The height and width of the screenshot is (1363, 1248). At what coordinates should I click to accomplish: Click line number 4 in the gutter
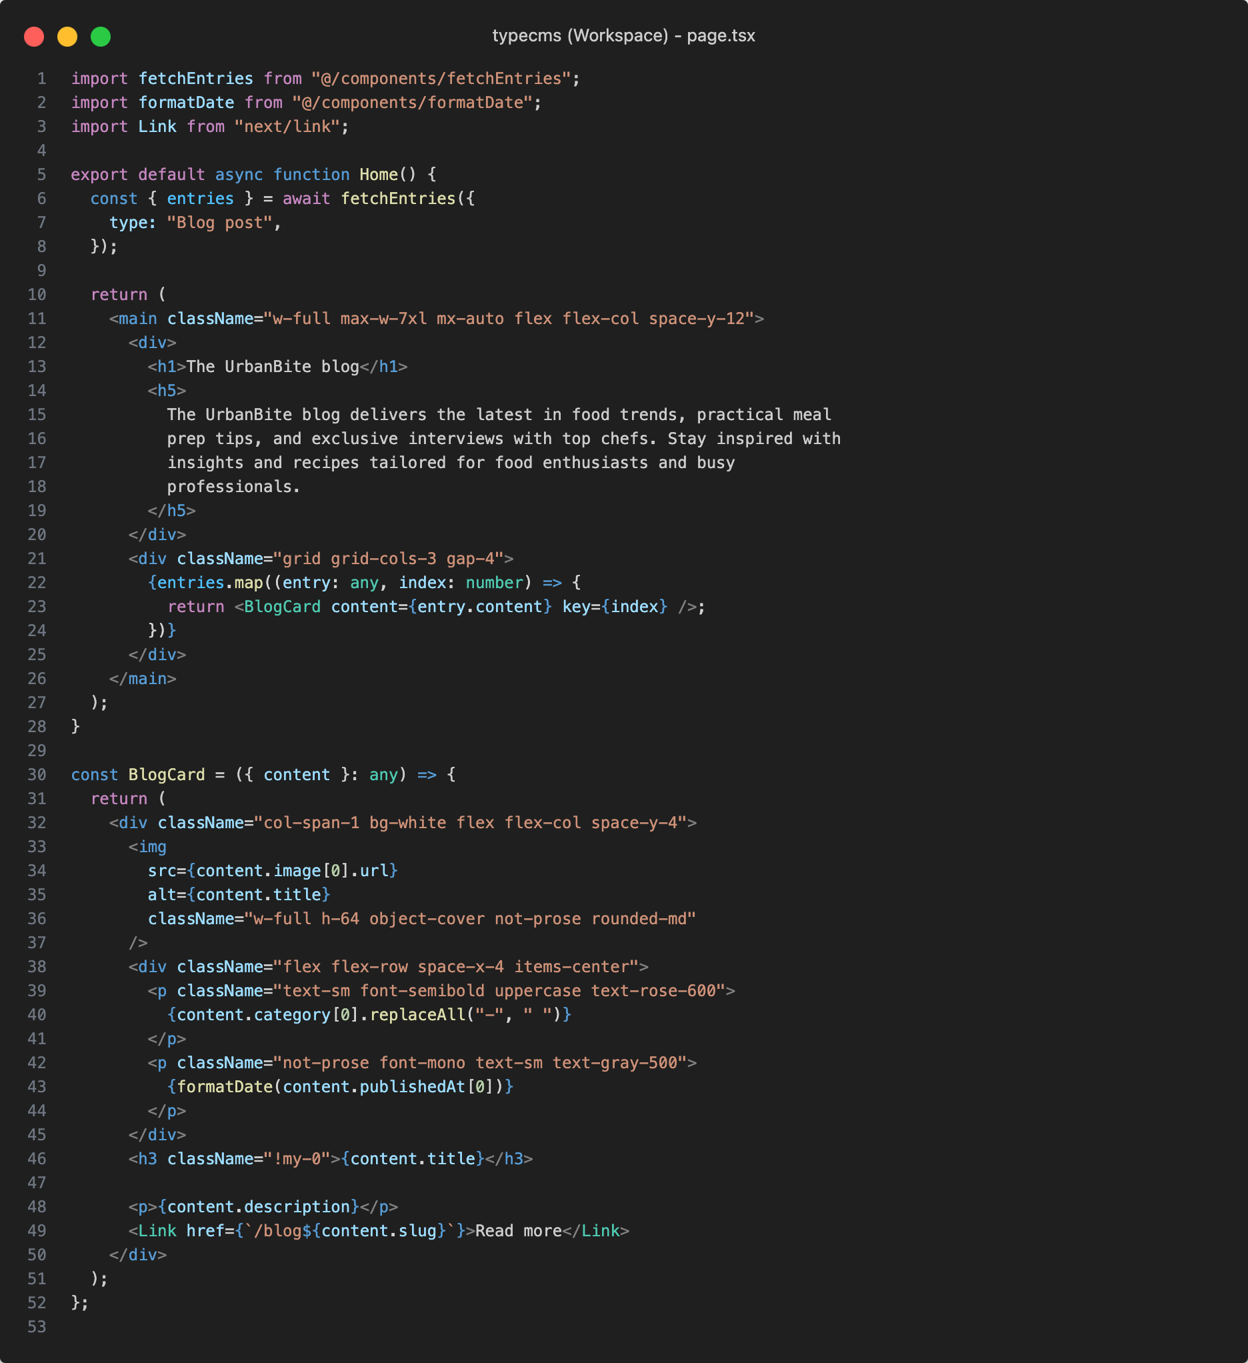pos(41,151)
